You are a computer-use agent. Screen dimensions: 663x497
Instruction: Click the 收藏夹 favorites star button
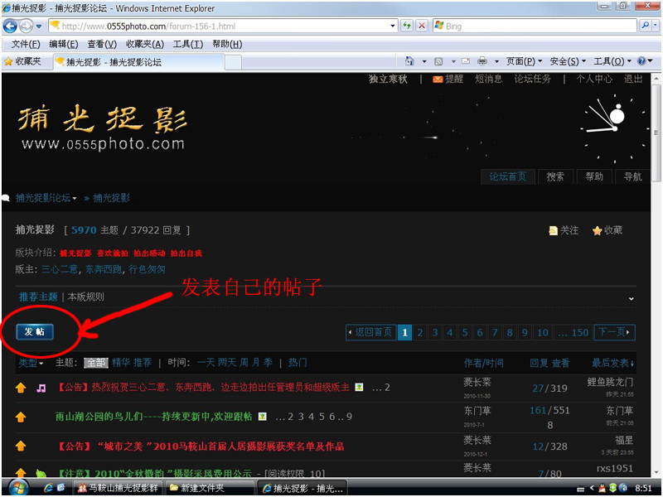(23, 61)
